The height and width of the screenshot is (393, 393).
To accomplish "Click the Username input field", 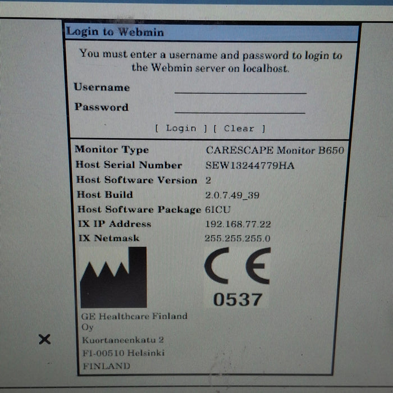I will [x=240, y=88].
